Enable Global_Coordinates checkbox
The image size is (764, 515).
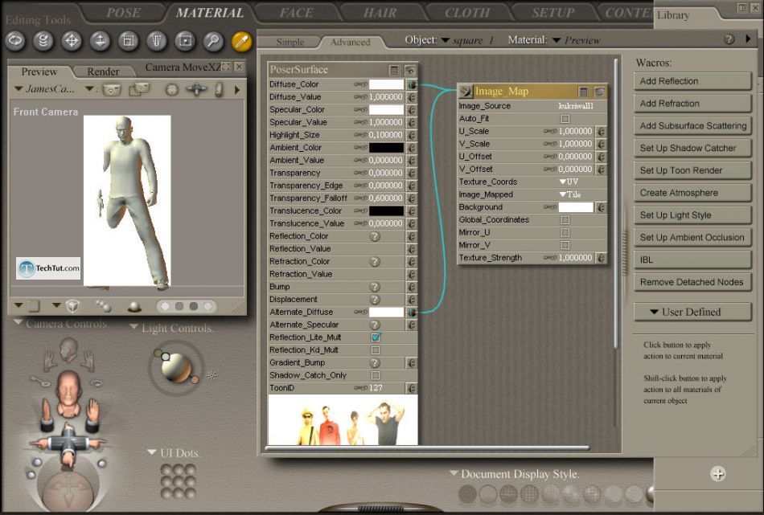click(565, 219)
